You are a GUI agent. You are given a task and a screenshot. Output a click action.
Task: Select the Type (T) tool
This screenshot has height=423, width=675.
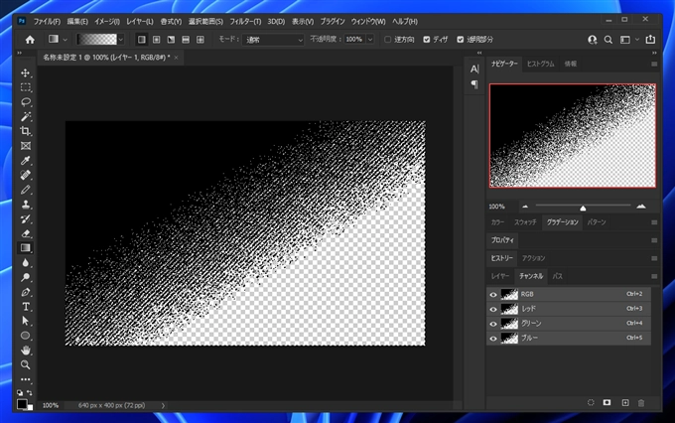(x=26, y=307)
